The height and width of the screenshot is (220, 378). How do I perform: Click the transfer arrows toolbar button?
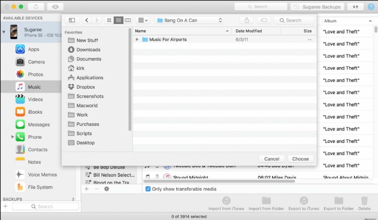(x=355, y=7)
